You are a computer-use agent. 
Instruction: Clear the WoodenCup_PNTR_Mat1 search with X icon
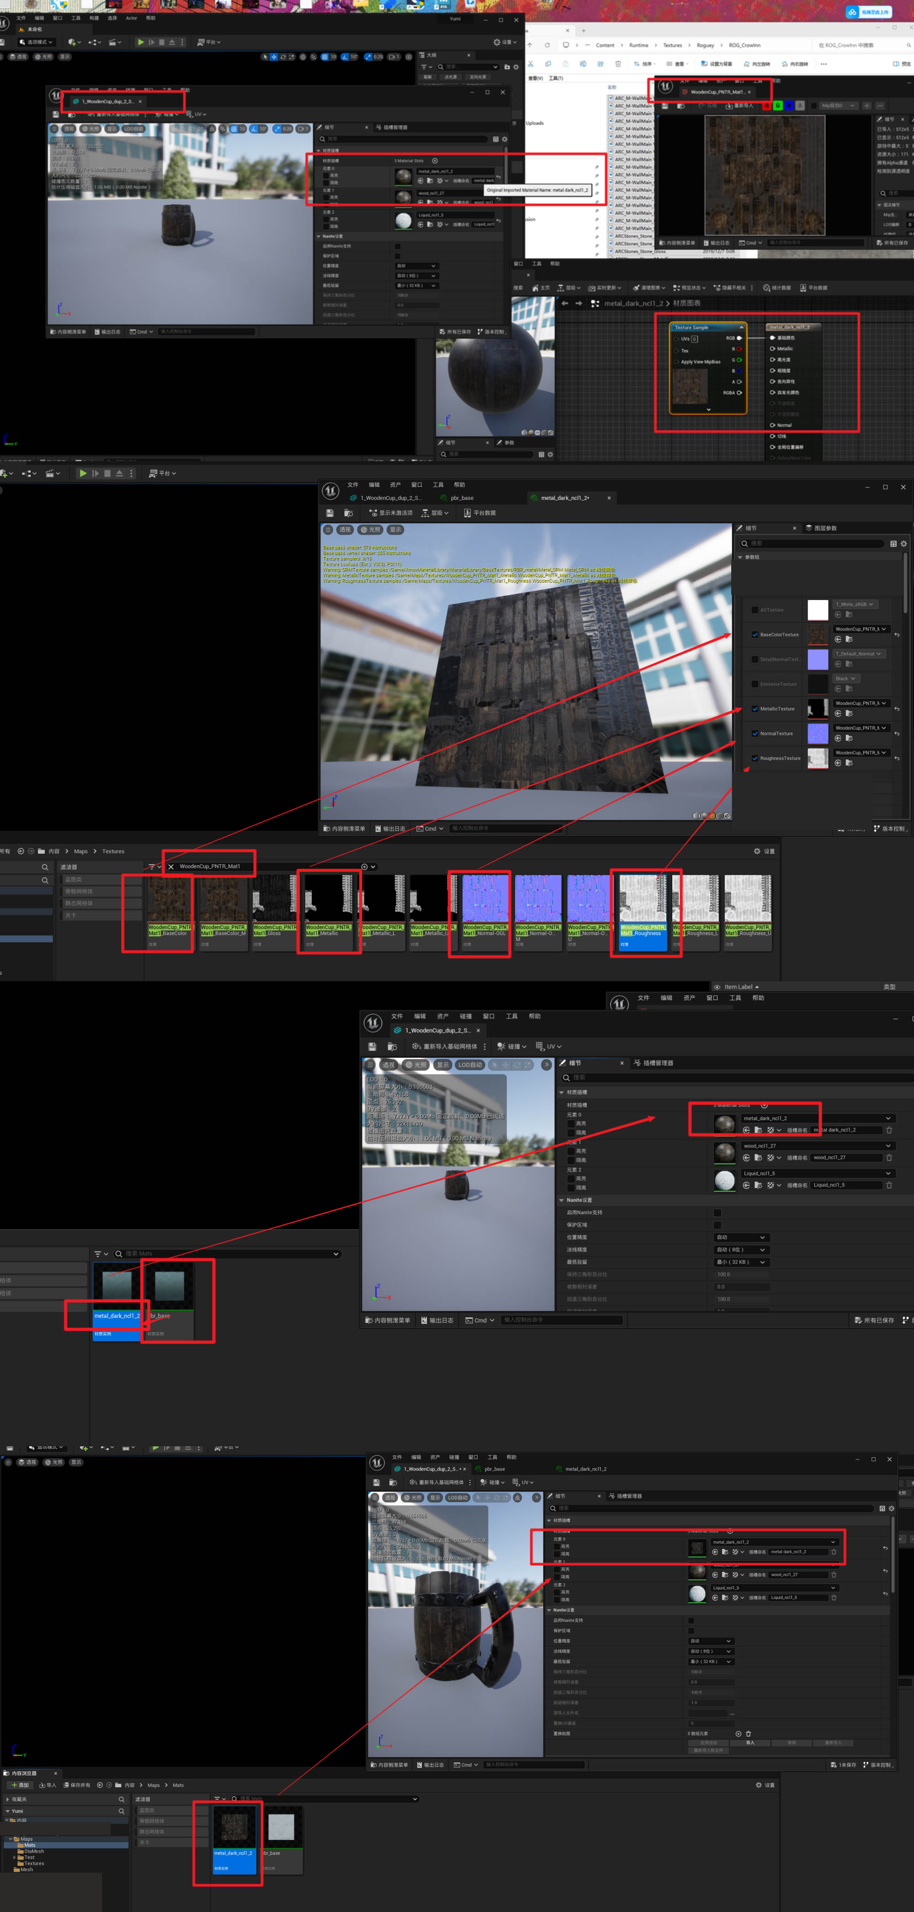171,867
